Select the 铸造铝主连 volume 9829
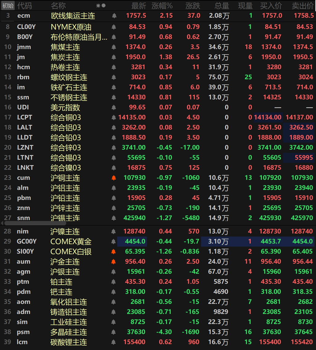316x350 pixels. [221, 312]
